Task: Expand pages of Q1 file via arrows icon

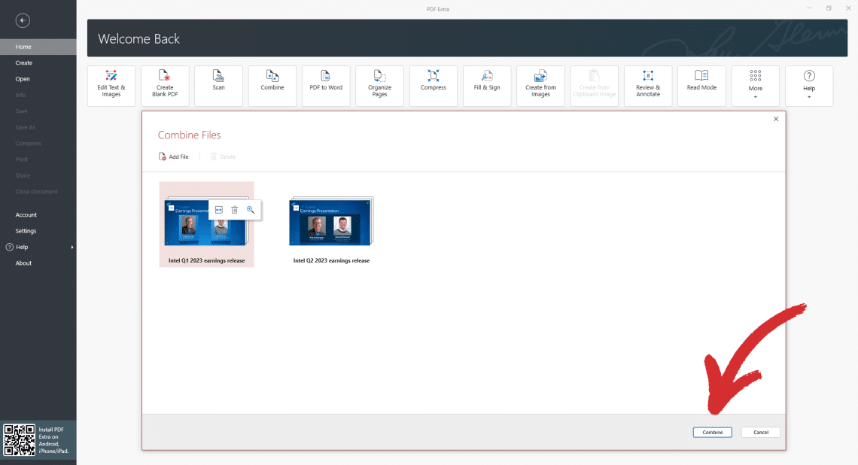Action: [x=218, y=209]
